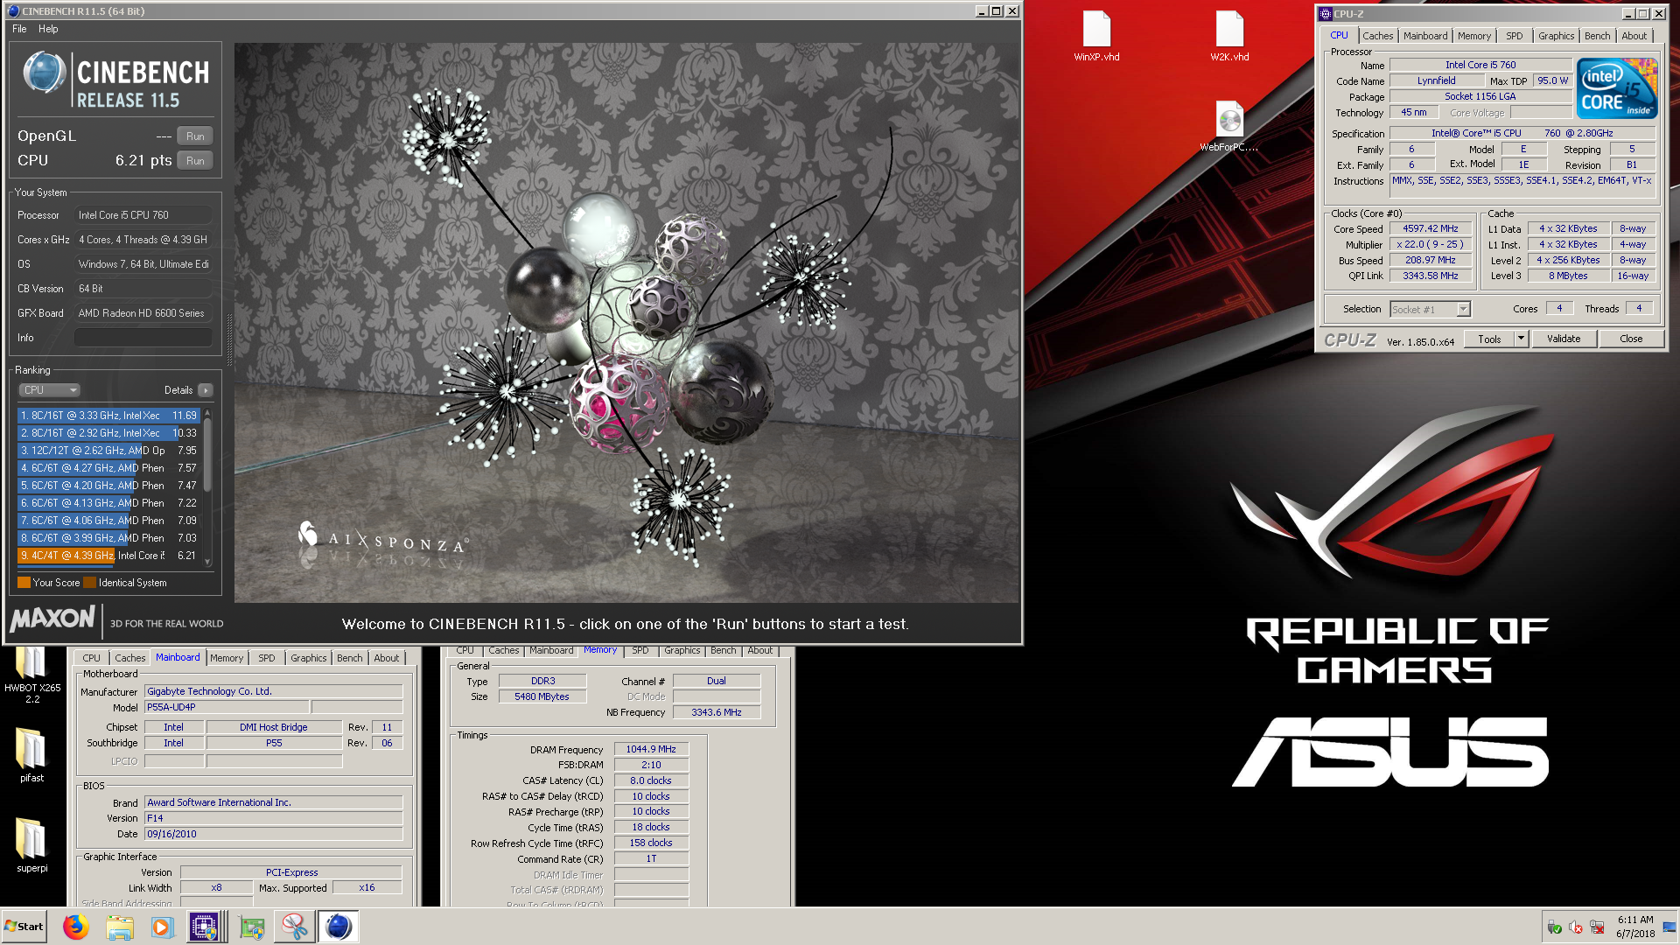Click the CPU-Z title bar app icon
This screenshot has width=1680, height=945.
[1326, 14]
